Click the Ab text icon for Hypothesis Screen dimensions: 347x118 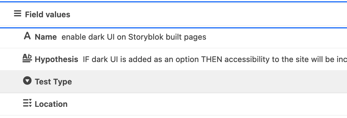27,58
